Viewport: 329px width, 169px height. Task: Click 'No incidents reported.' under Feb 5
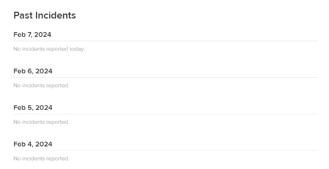tap(42, 122)
